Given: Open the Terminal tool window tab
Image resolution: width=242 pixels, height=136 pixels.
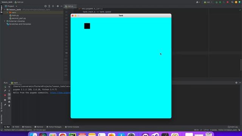Looking at the screenshot, I should coord(39,127).
